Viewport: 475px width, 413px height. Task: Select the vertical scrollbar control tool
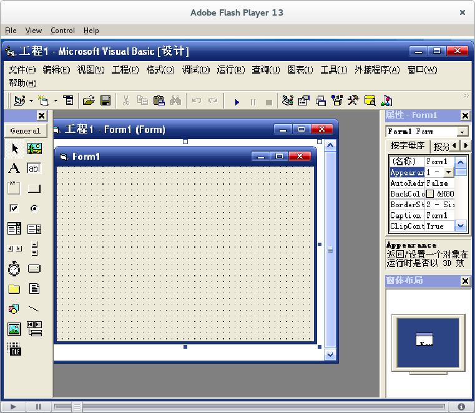coord(34,248)
